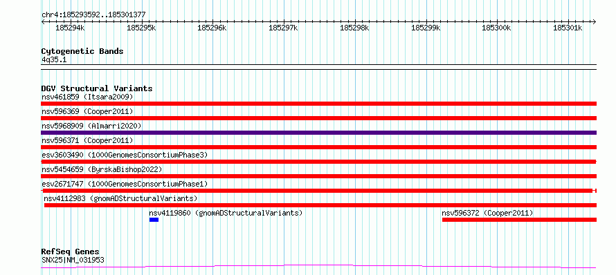Select the red bar under nsv5454659
616x275 pixels.
pyautogui.click(x=318, y=176)
